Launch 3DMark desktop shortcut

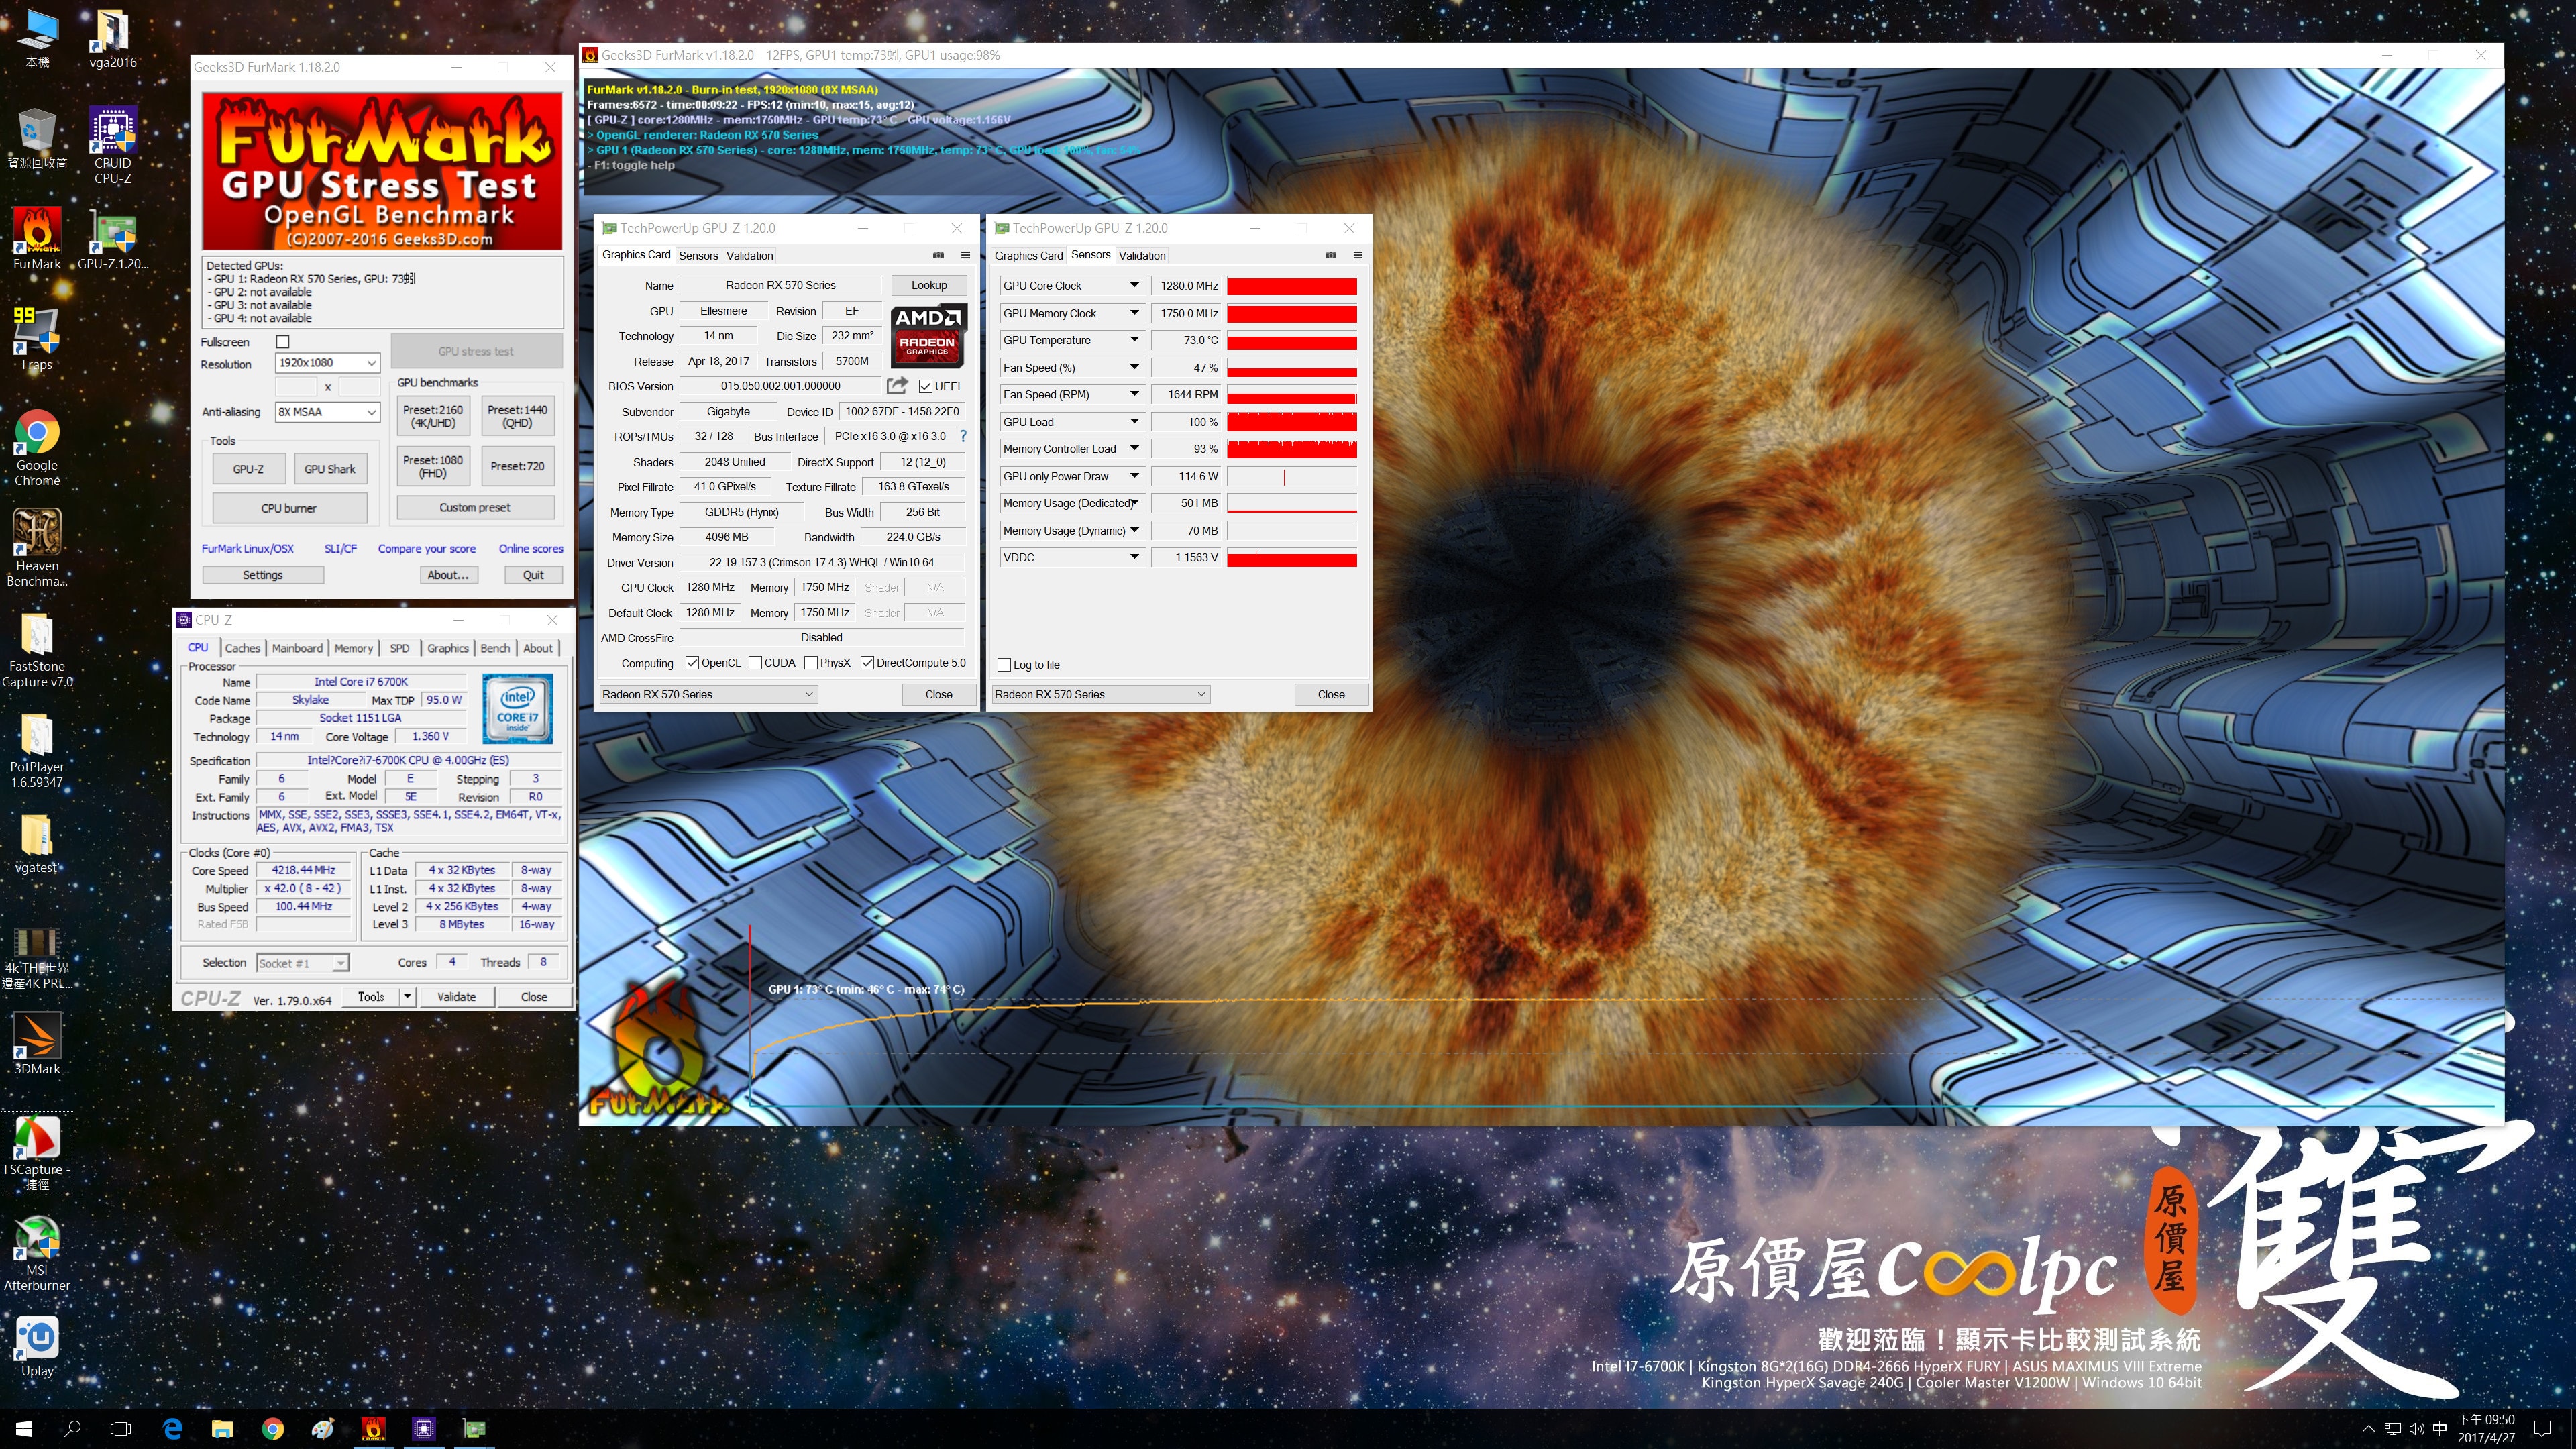pyautogui.click(x=37, y=1043)
